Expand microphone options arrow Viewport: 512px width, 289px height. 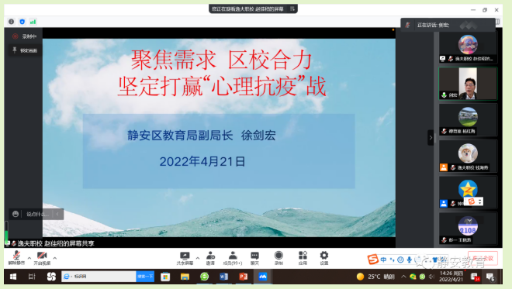pyautogui.click(x=29, y=258)
